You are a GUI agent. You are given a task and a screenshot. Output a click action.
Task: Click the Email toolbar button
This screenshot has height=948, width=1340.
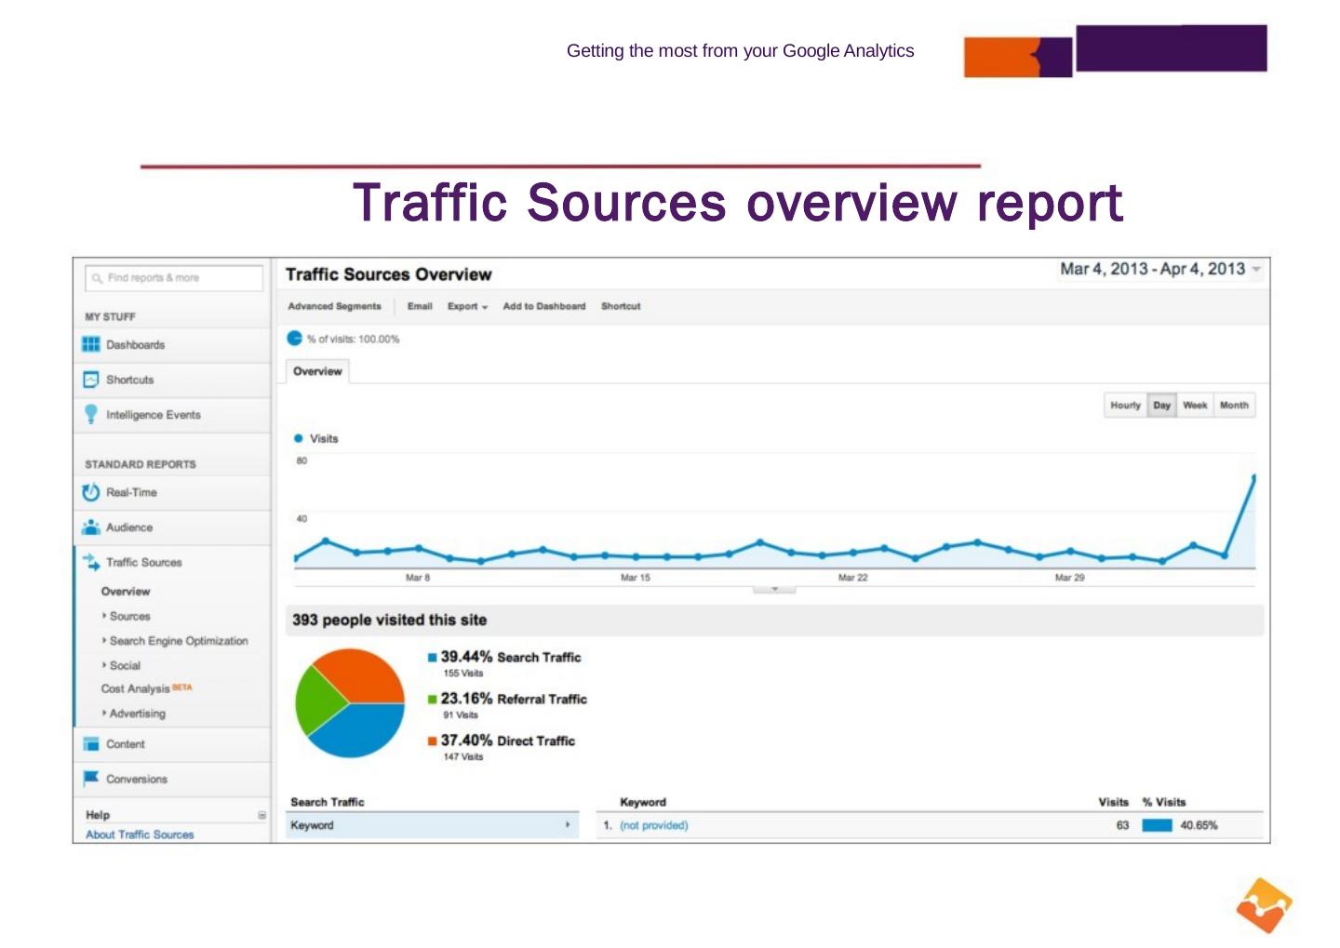420,306
